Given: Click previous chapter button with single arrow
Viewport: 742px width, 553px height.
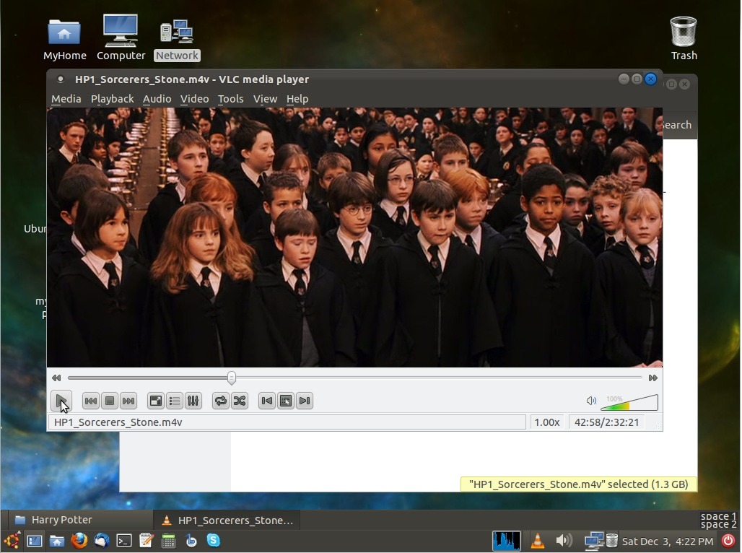Looking at the screenshot, I should coord(267,401).
